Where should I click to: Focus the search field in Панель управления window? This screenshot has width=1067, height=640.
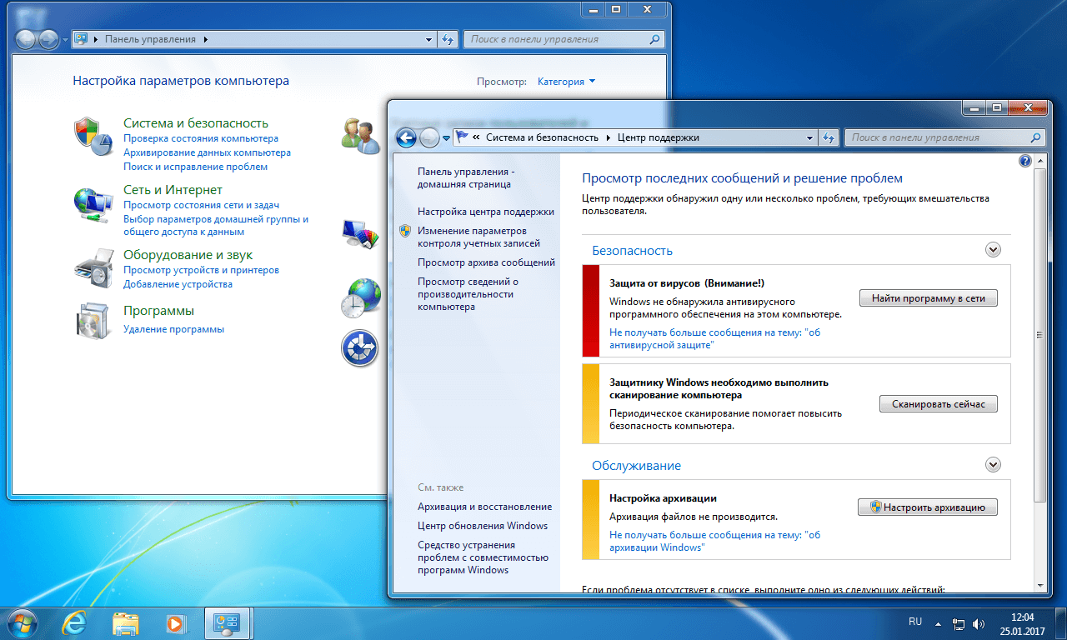pyautogui.click(x=564, y=39)
